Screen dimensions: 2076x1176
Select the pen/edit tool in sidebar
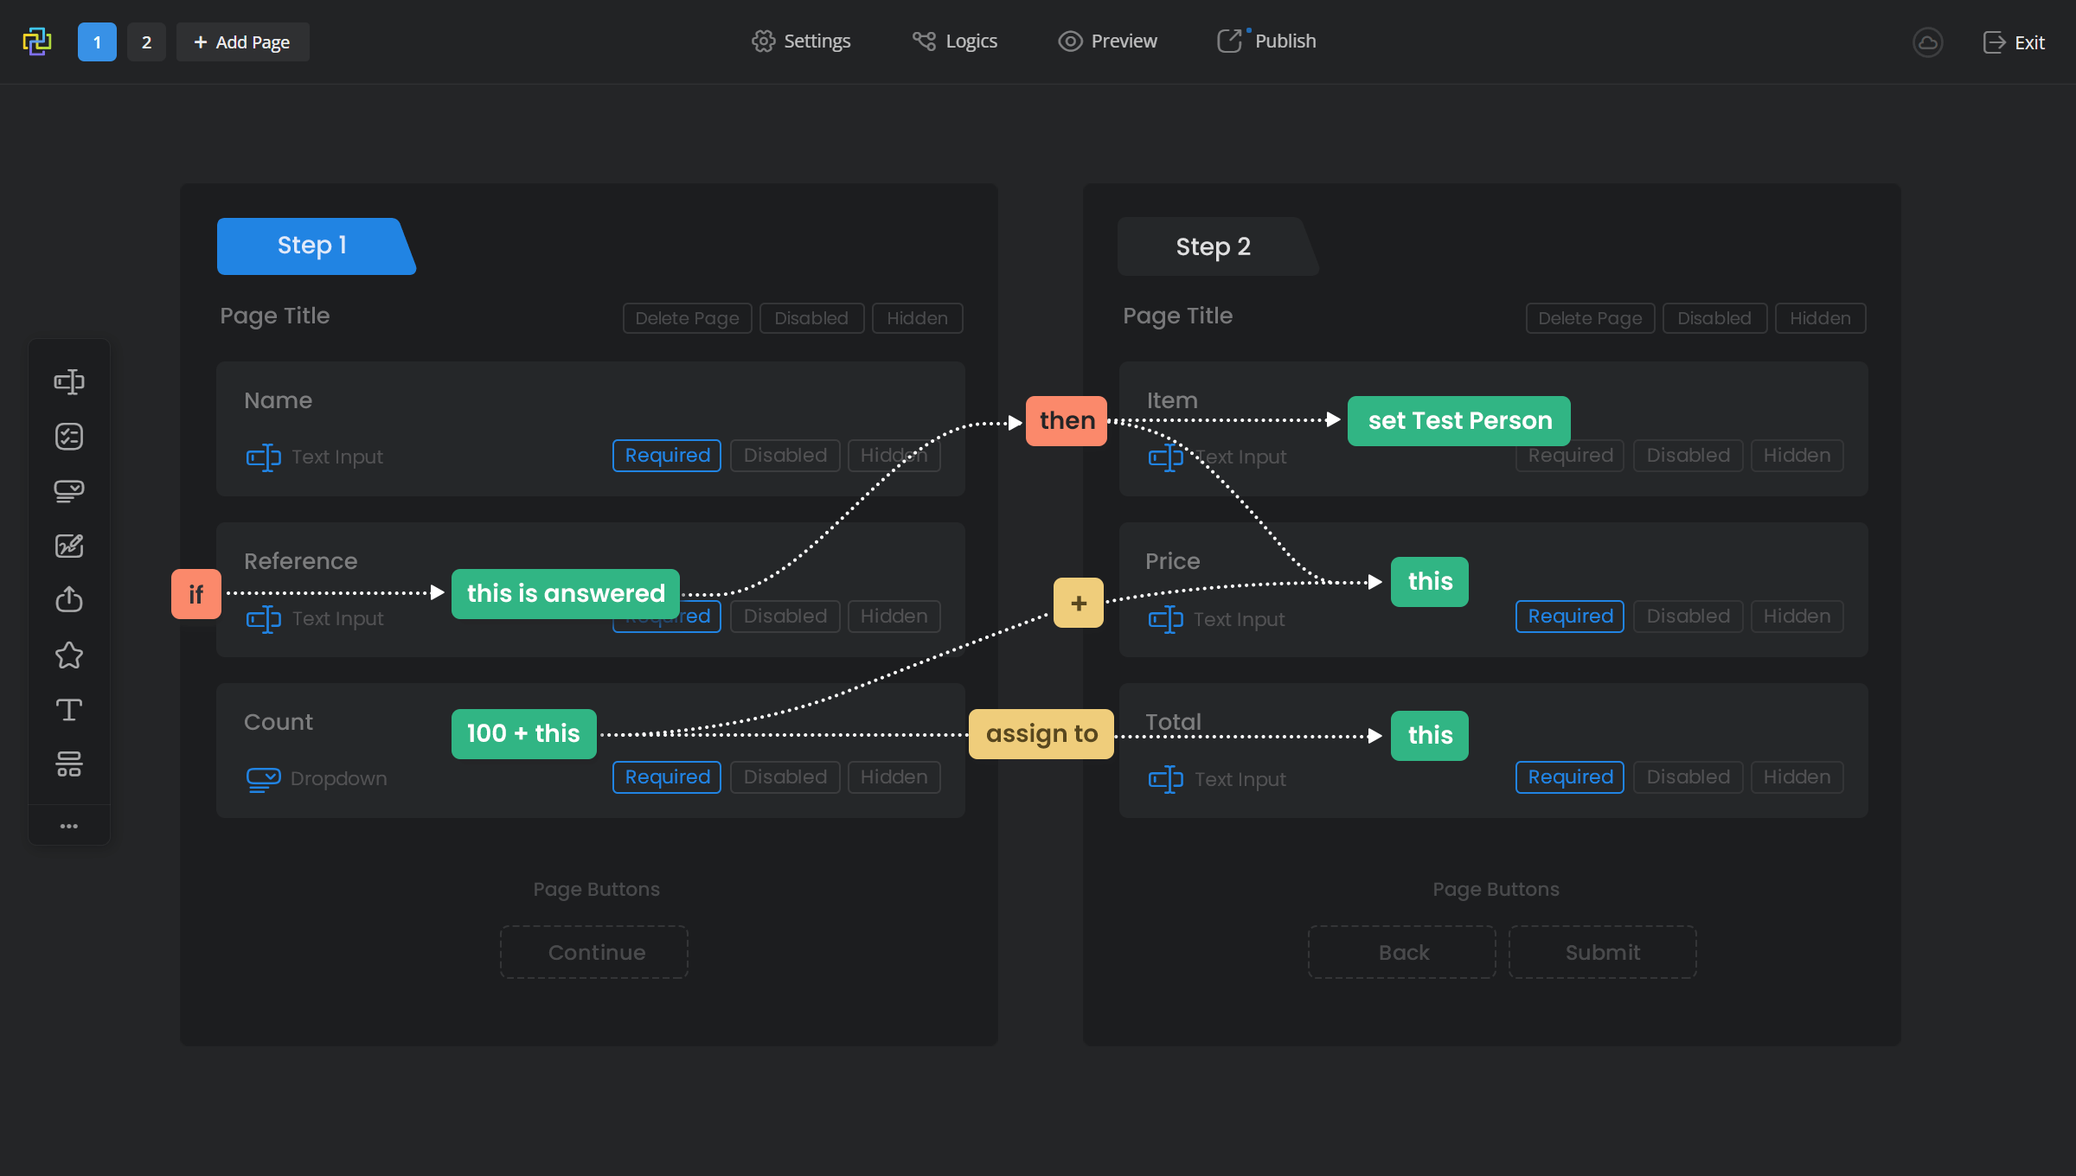[x=68, y=546]
